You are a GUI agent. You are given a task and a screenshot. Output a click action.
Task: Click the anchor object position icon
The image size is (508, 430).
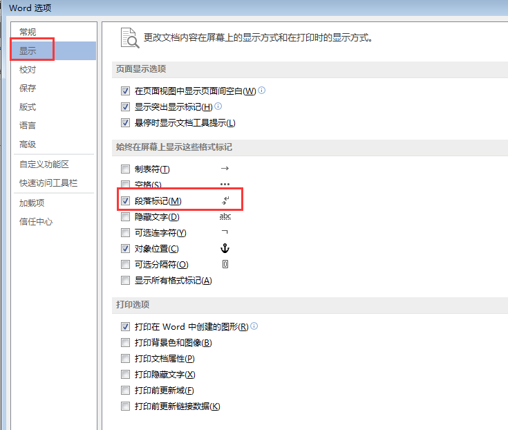pyautogui.click(x=225, y=249)
